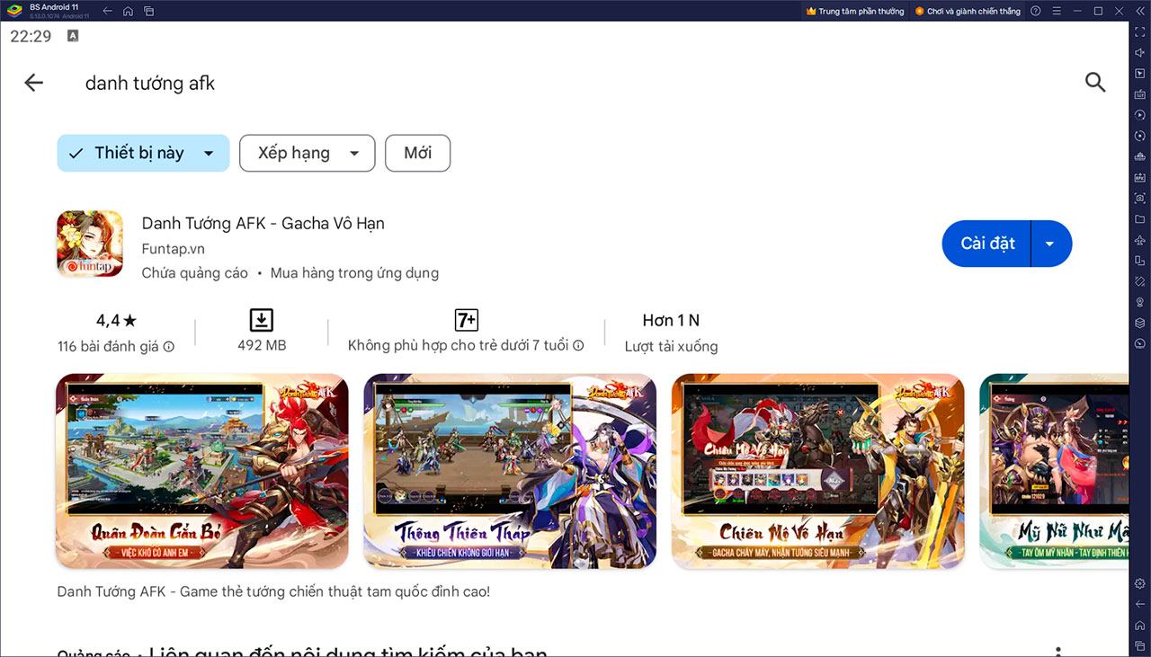This screenshot has width=1151, height=657.
Task: Toggle the Thiết bị này filter chip
Action: pyautogui.click(x=143, y=153)
